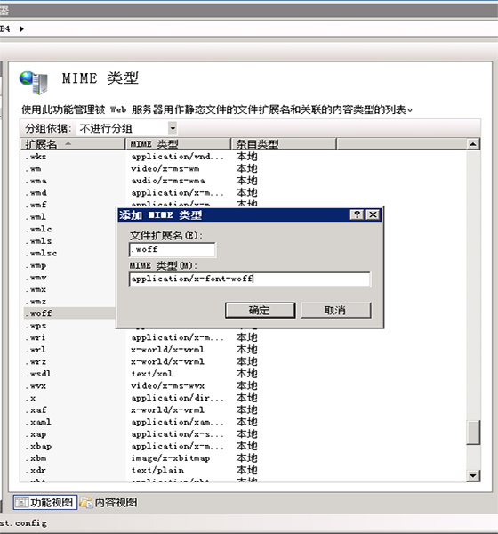This screenshot has height=534, width=498.
Task: Click the scroll down arrow of list
Action: click(x=473, y=475)
